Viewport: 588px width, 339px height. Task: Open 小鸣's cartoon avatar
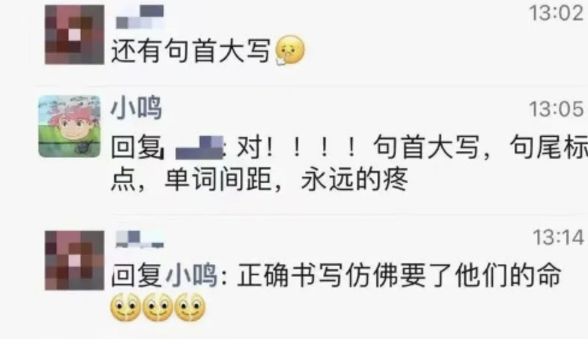click(x=69, y=126)
